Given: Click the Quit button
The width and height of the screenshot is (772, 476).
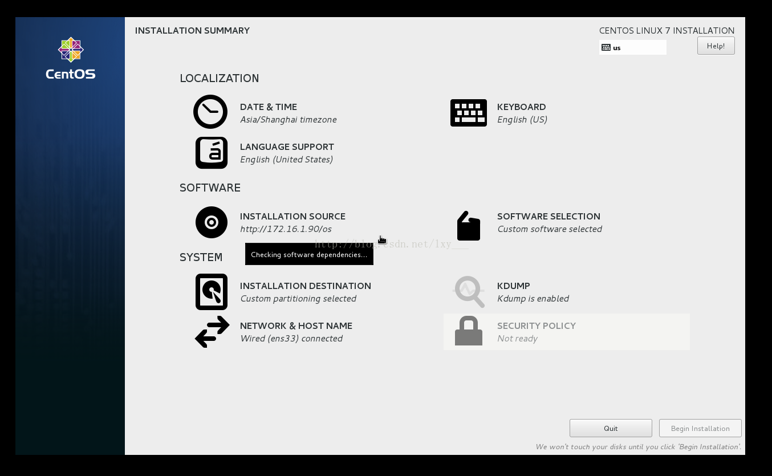Looking at the screenshot, I should click(611, 428).
